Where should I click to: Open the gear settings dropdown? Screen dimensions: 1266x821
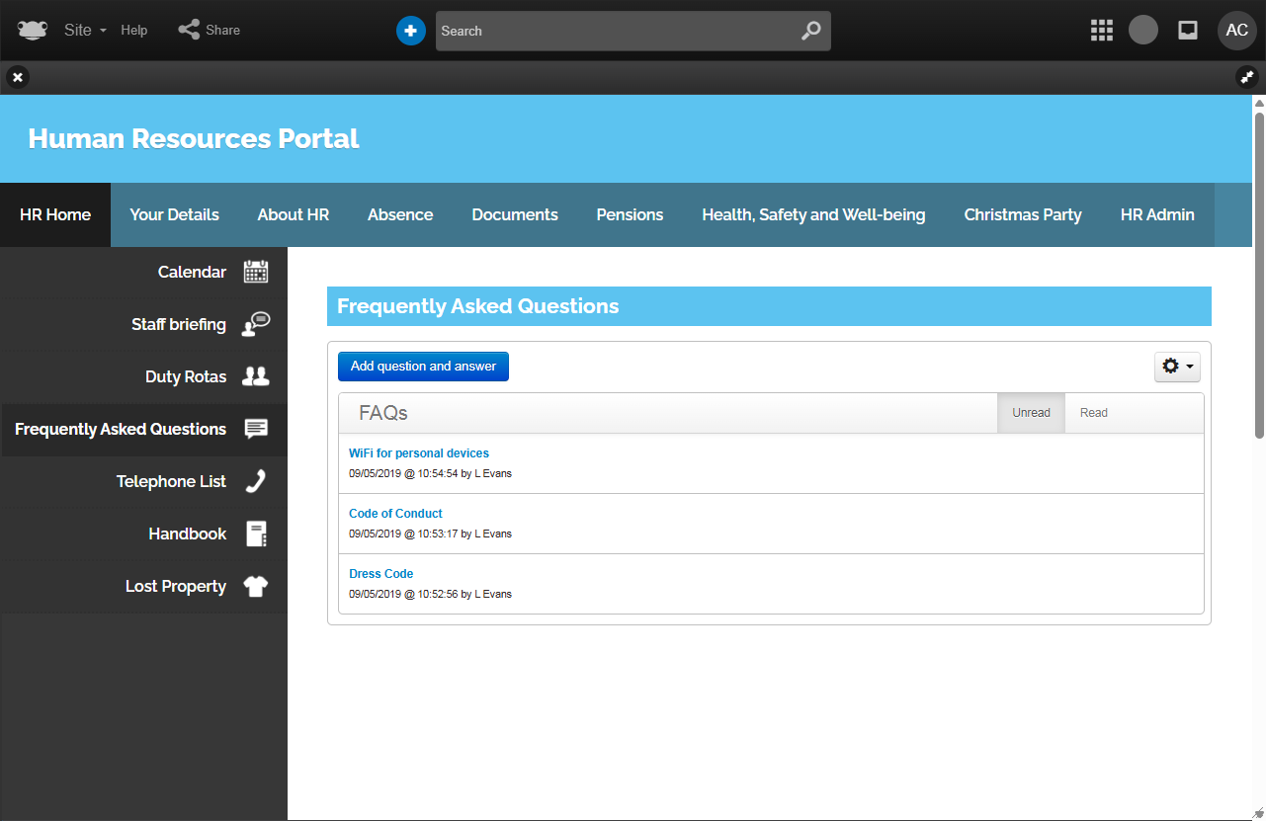click(1177, 367)
